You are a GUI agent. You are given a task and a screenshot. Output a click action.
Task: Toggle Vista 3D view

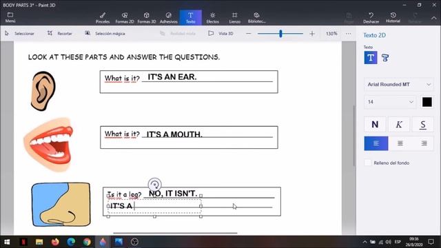coord(220,34)
